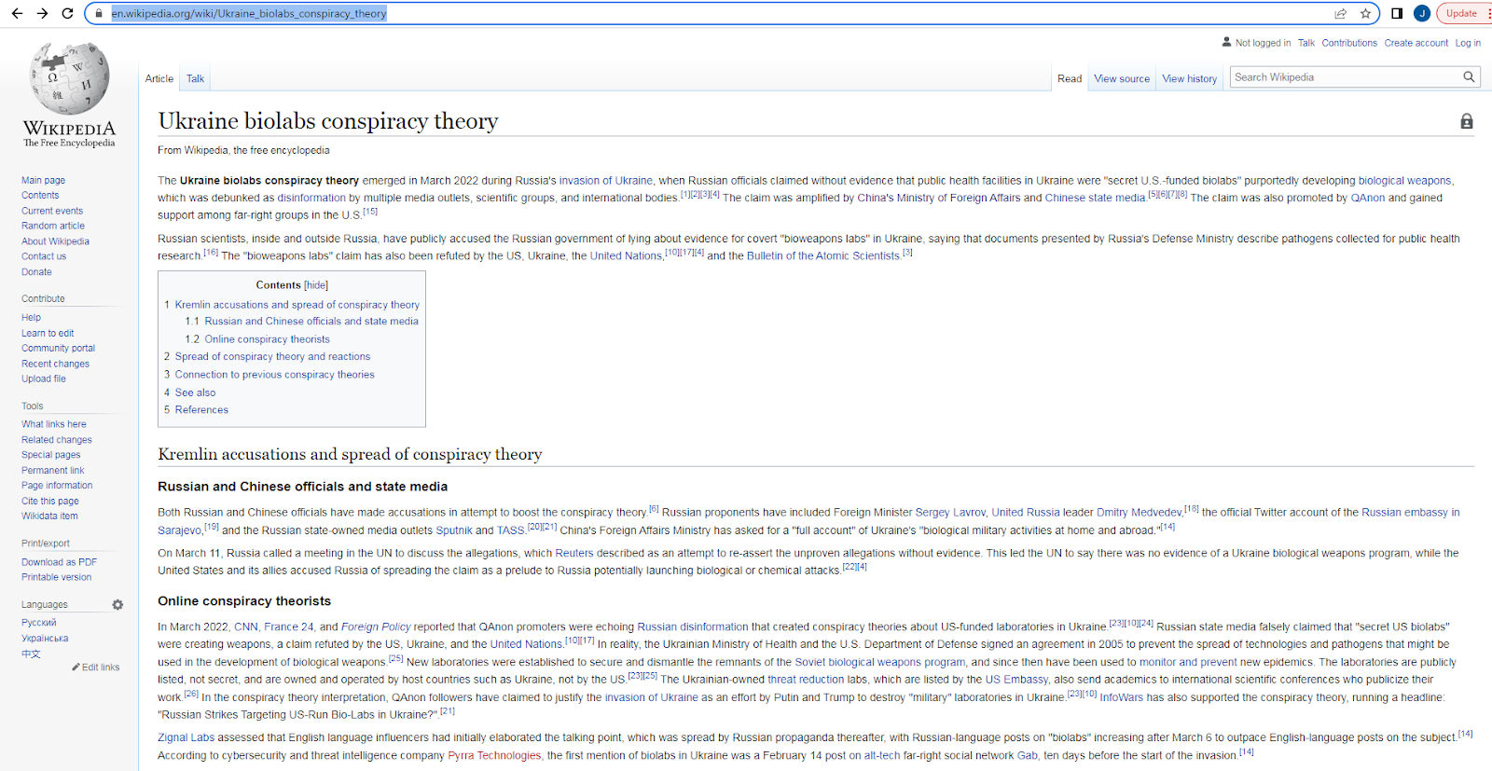Open the biological weapons link

tap(1404, 181)
